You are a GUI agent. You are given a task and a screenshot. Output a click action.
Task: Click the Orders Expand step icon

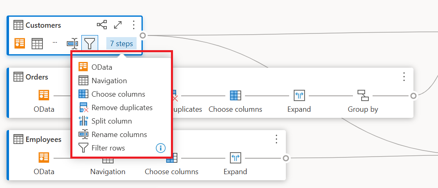299,96
